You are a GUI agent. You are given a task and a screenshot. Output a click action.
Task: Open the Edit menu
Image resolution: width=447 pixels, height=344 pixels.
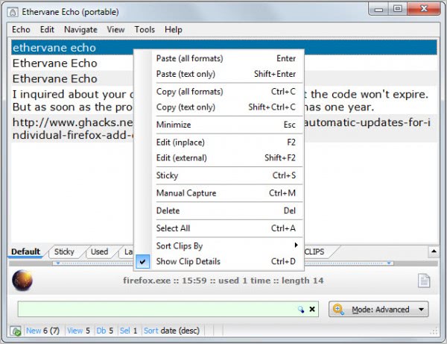pos(47,29)
